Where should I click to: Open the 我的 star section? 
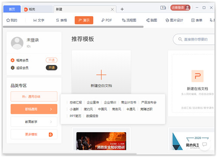click(12, 20)
